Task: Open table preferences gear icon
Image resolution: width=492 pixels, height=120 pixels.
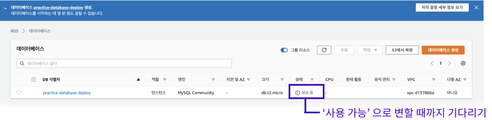Action: (x=463, y=63)
